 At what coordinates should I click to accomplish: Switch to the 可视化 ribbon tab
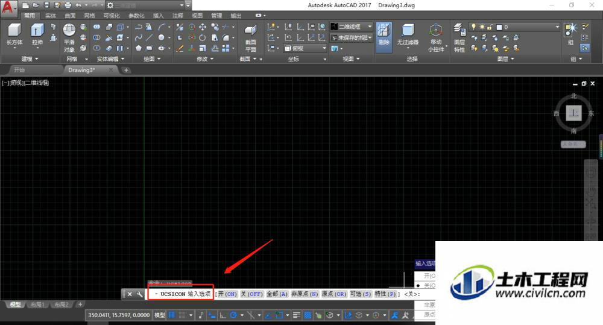point(111,16)
